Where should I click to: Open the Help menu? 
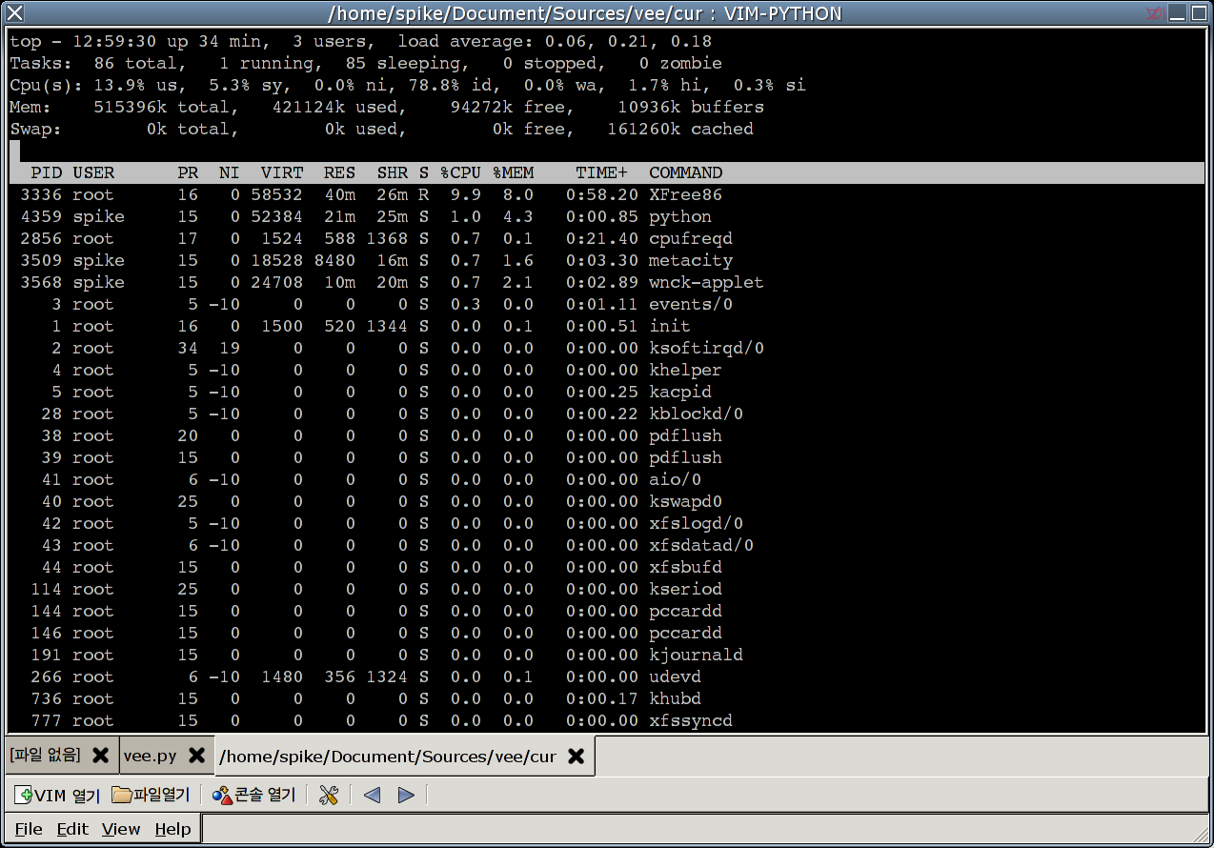pos(172,829)
